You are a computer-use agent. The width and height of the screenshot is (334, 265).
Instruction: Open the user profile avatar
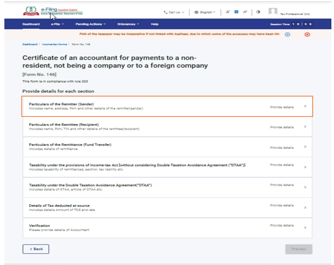coord(273,12)
